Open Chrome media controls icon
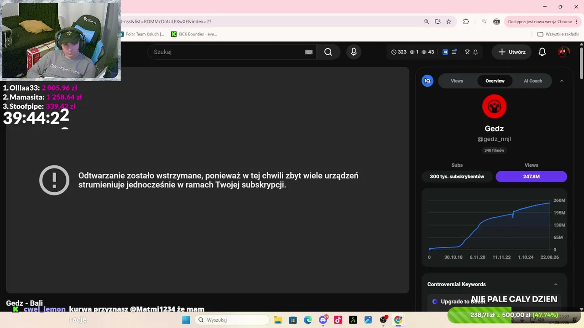 pos(484,21)
